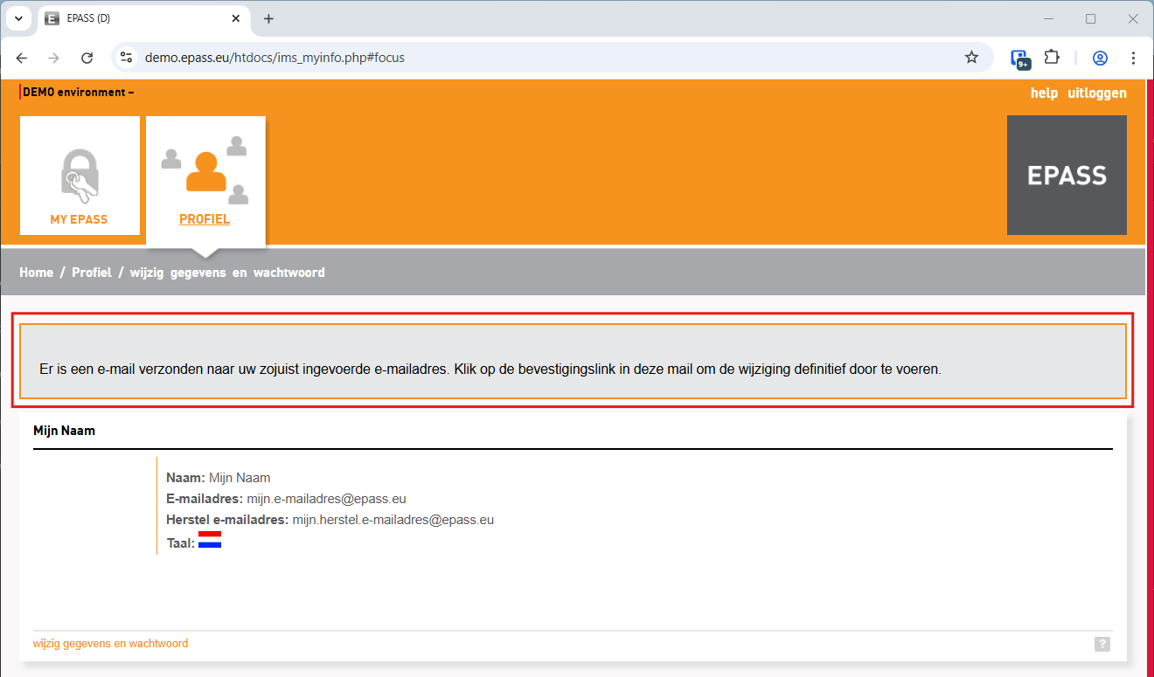Open the Chrome three-dot menu
This screenshot has height=677, width=1154.
tap(1133, 58)
